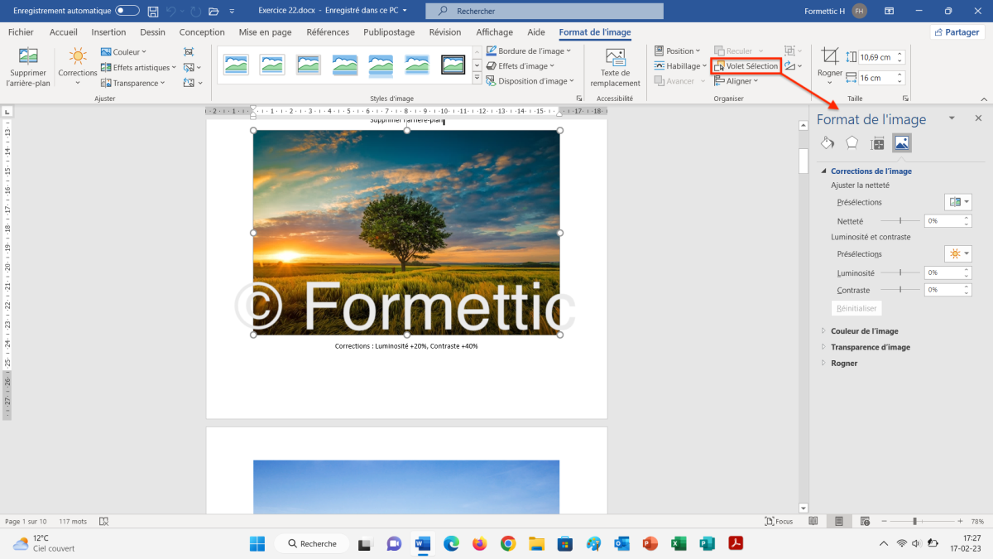Click Texte de remplacement icon

point(615,57)
